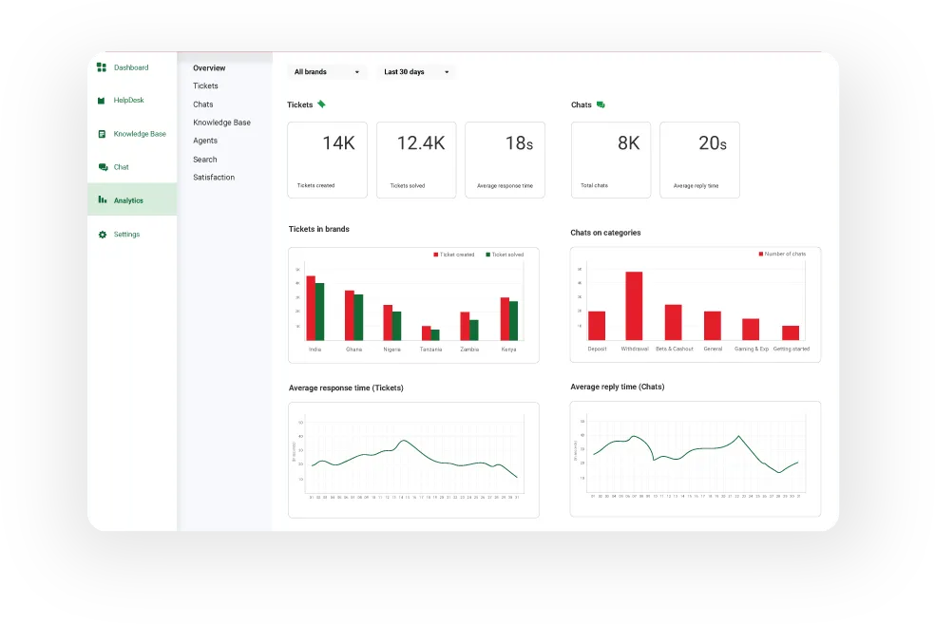935x624 pixels.
Task: Go to Tickets in the analytics submenu
Action: [x=205, y=86]
